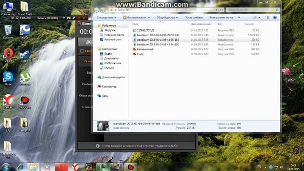The width and height of the screenshot is (304, 171).
Task: Open the Opera desktop shortcut
Action: pyautogui.click(x=8, y=55)
